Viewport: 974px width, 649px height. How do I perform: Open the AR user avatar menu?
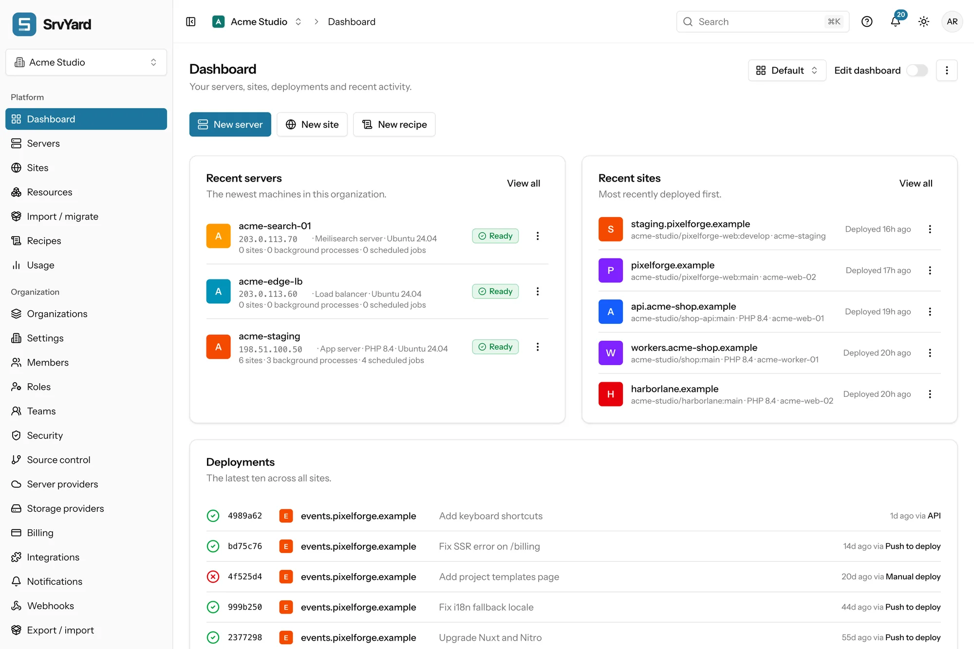[x=952, y=21]
